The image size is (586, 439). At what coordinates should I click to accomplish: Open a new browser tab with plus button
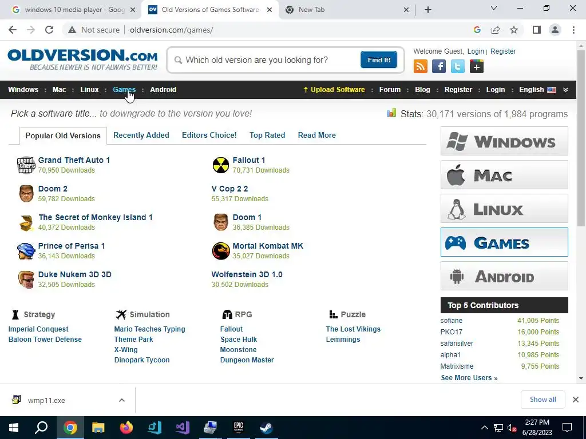(x=428, y=10)
